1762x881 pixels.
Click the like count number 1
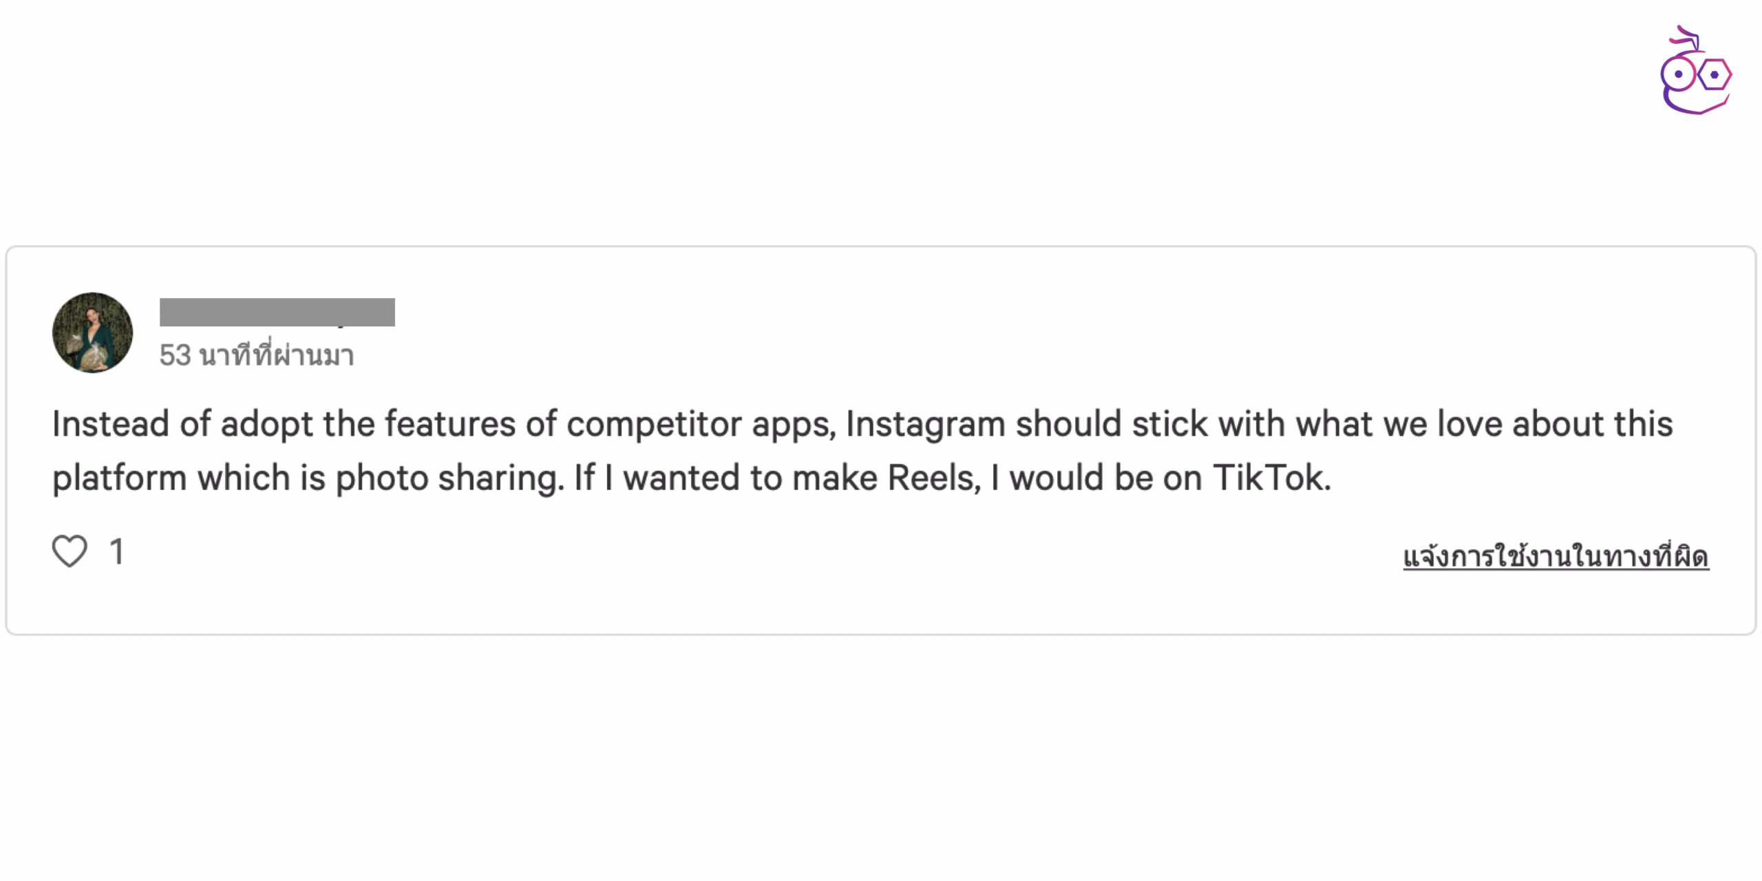(x=117, y=551)
